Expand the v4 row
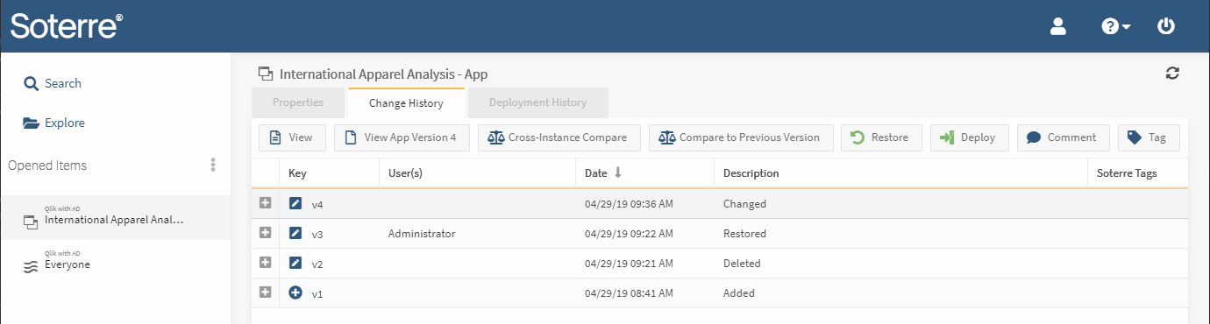This screenshot has height=324, width=1210. [x=266, y=203]
